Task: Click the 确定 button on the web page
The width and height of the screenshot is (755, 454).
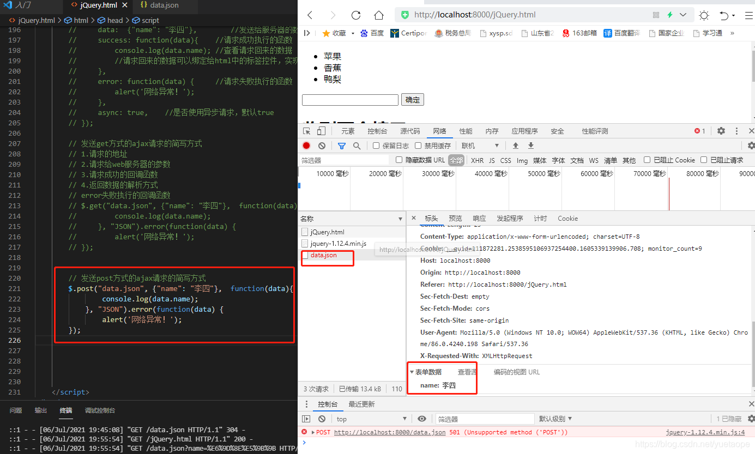Action: coord(413,100)
